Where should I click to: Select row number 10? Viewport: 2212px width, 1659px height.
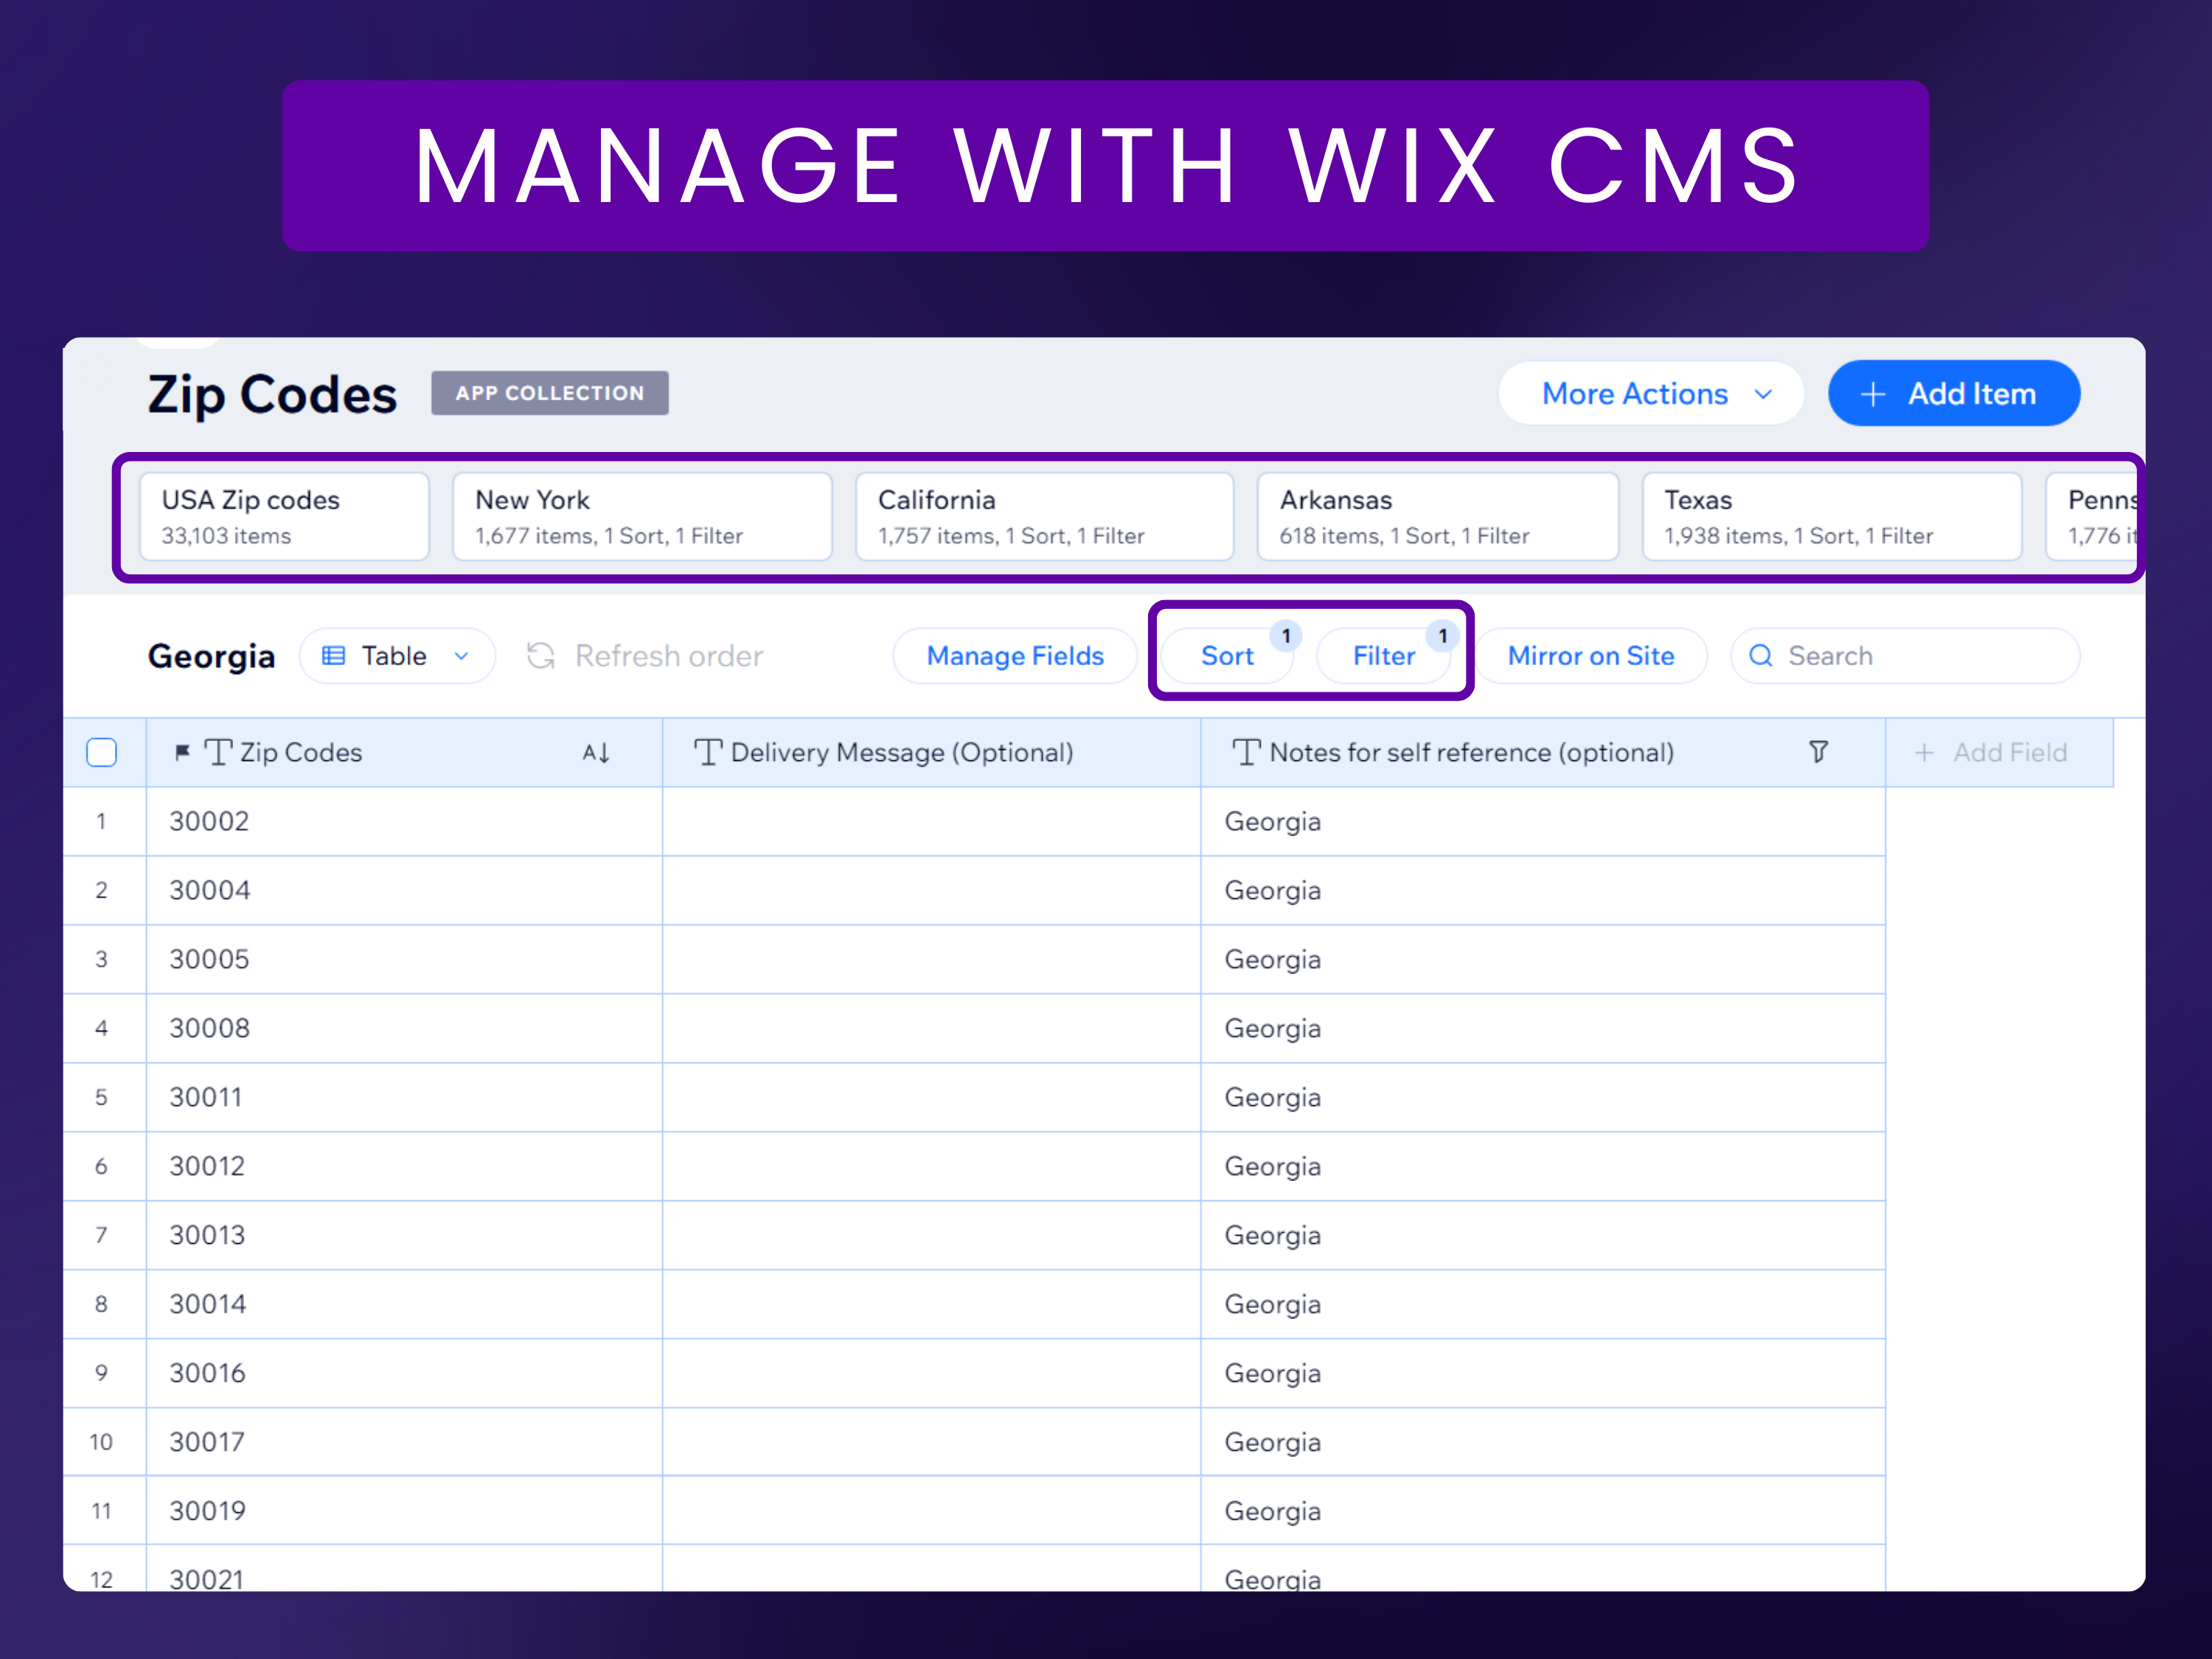pyautogui.click(x=101, y=1443)
